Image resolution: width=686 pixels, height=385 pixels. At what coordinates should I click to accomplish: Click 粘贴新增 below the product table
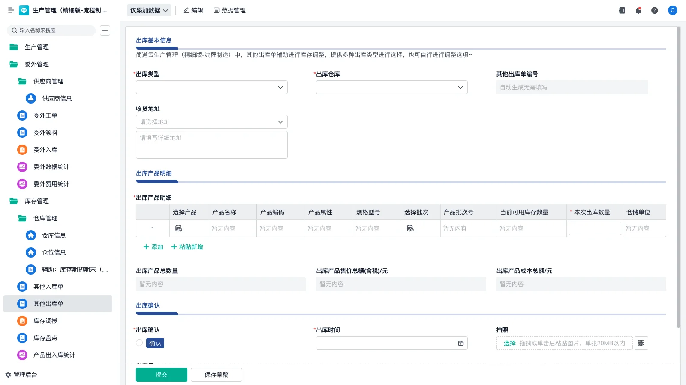point(187,247)
